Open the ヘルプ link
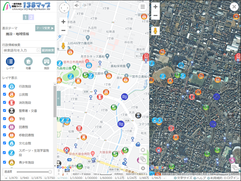Image resolution: width=241 pixels, height=181 pixels. pyautogui.click(x=200, y=178)
